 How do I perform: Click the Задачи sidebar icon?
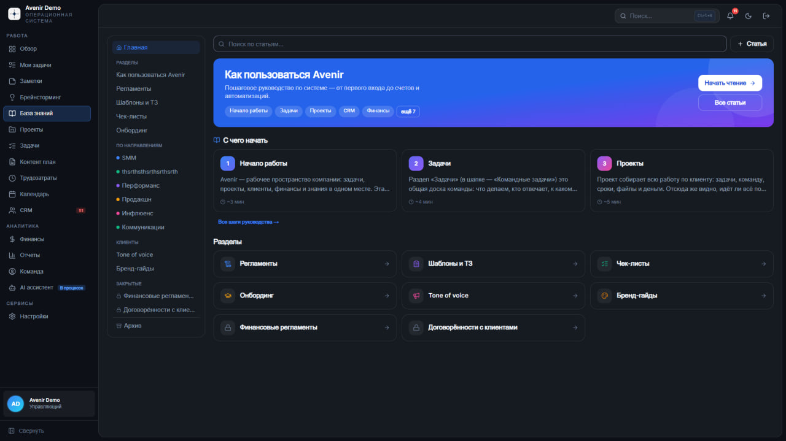[x=12, y=146]
